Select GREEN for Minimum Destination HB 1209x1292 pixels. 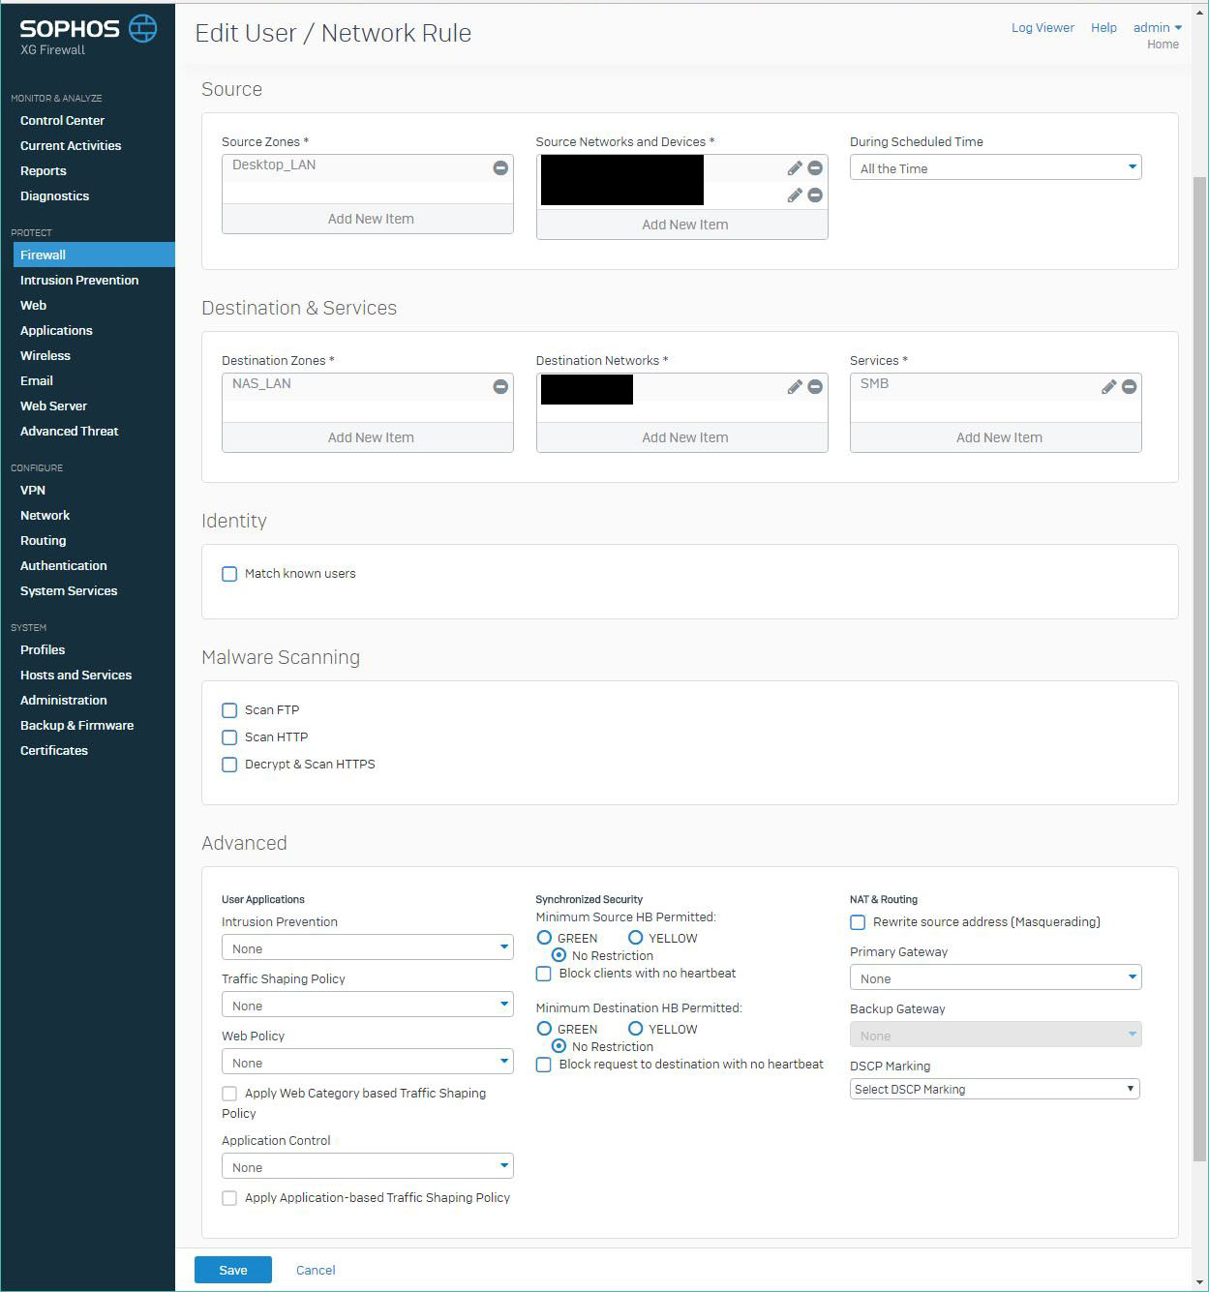(544, 1029)
